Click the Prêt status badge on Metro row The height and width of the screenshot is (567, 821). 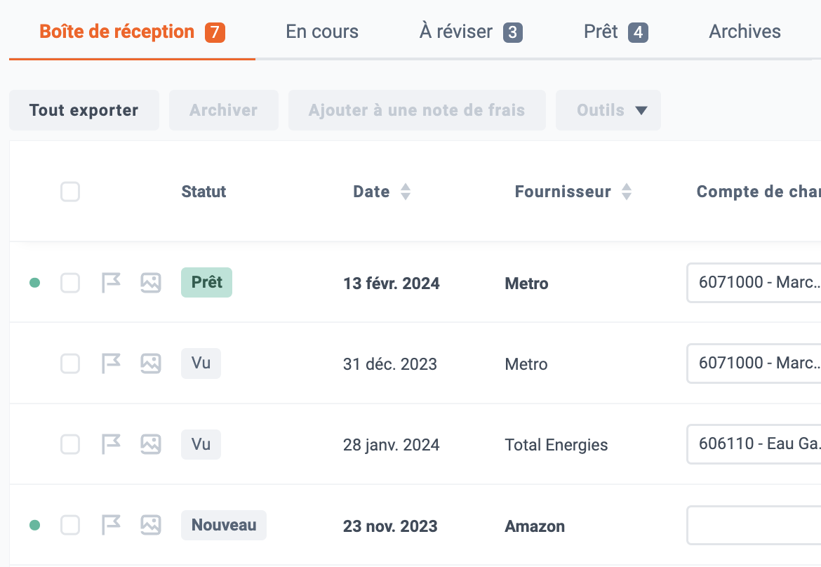point(206,282)
